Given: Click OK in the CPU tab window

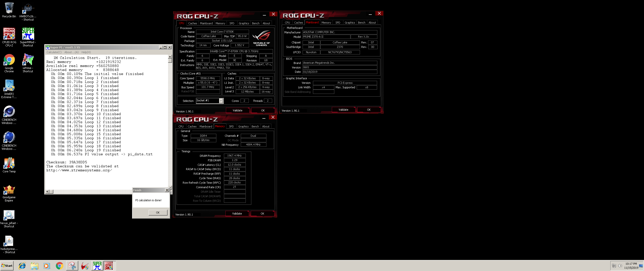Looking at the screenshot, I should tap(263, 110).
